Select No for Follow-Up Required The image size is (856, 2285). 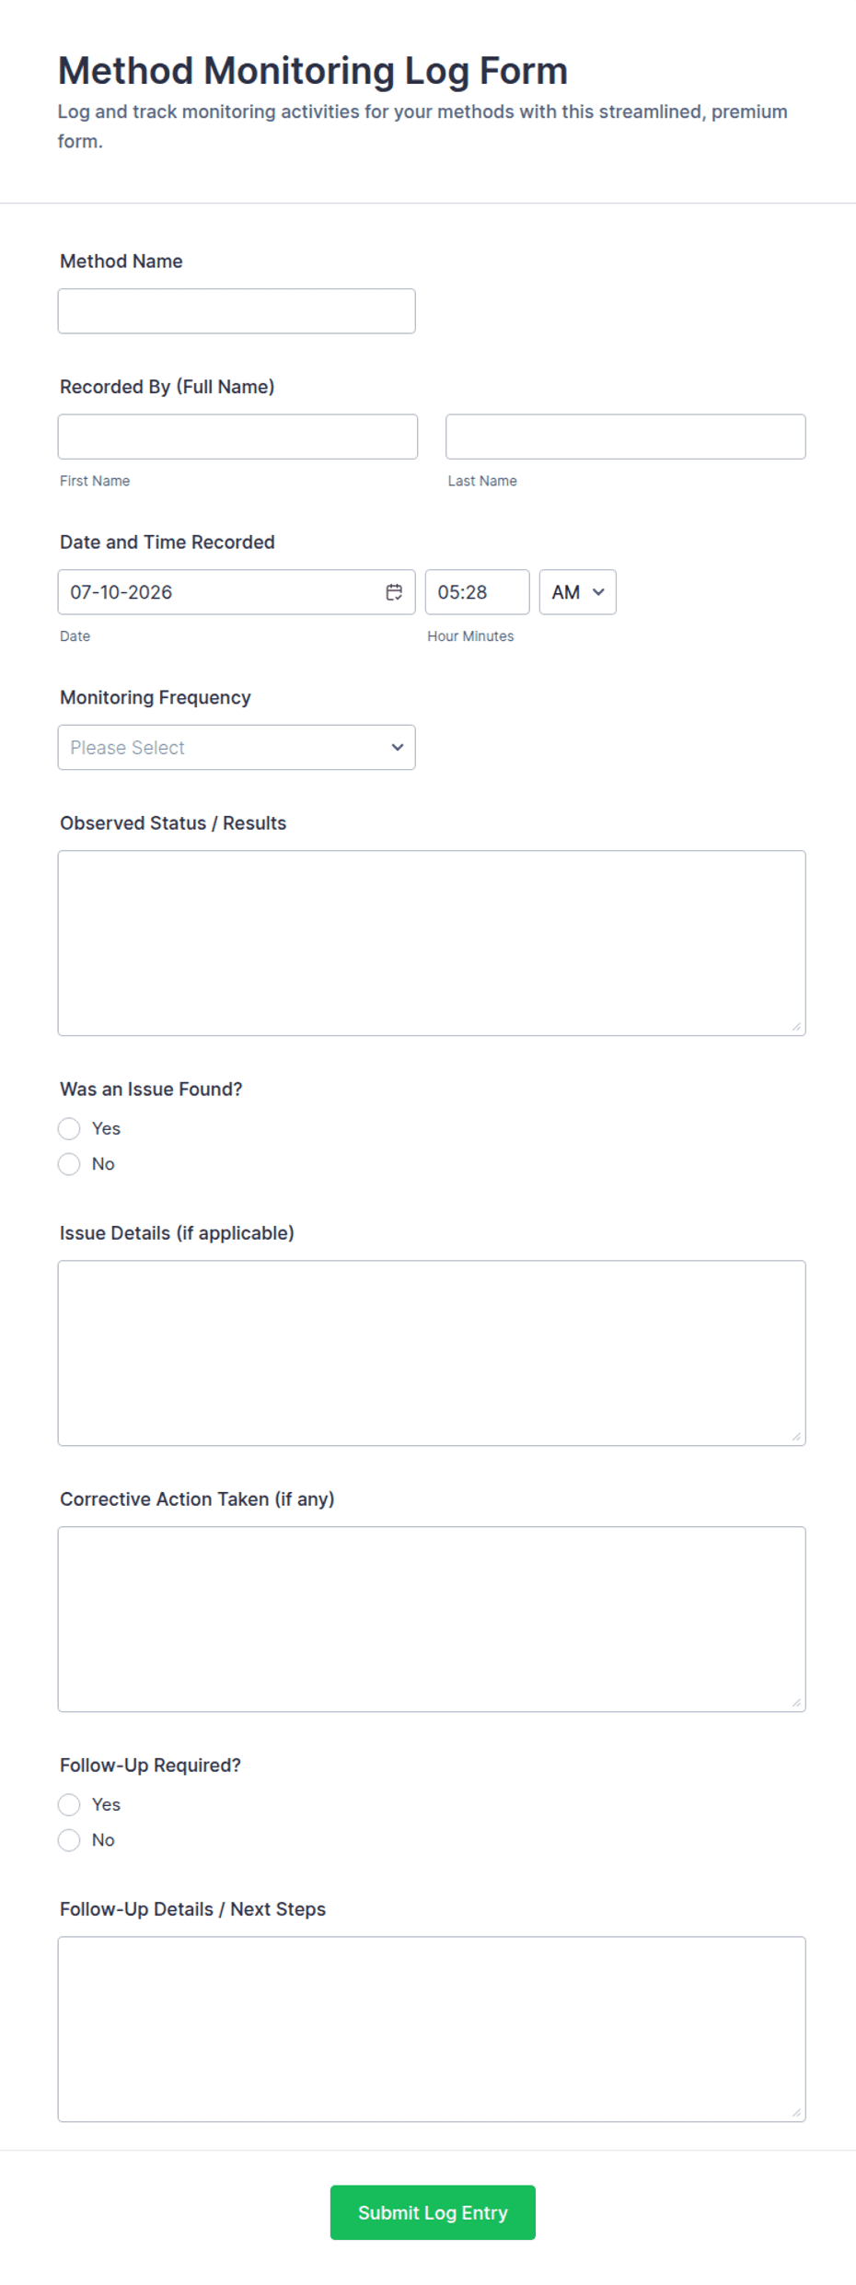pos(69,1840)
